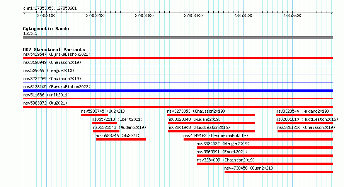344x187 pixels.
Task: Click ruler position 27853600
Action: pos(292,15)
